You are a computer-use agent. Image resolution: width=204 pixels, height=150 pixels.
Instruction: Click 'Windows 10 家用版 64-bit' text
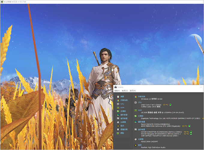(151, 99)
